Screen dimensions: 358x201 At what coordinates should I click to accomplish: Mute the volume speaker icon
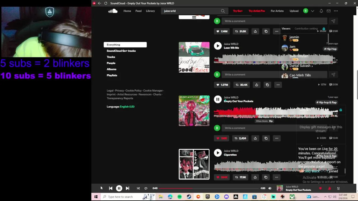[270, 188]
